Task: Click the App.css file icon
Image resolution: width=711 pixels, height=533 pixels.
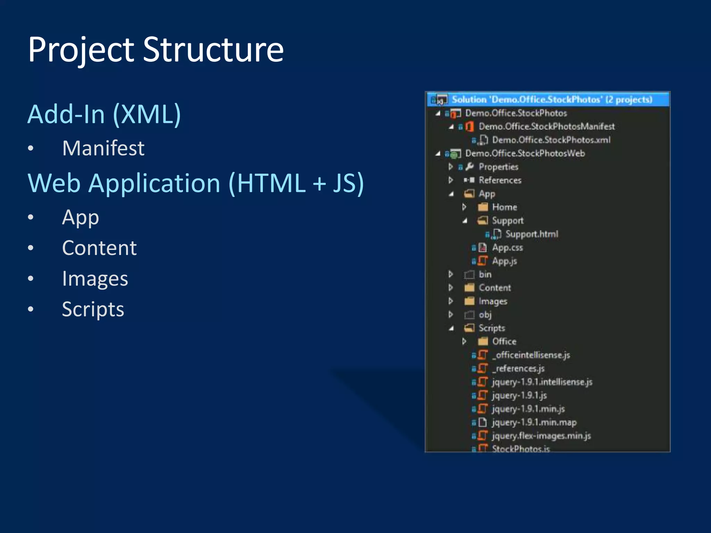Action: click(x=483, y=247)
